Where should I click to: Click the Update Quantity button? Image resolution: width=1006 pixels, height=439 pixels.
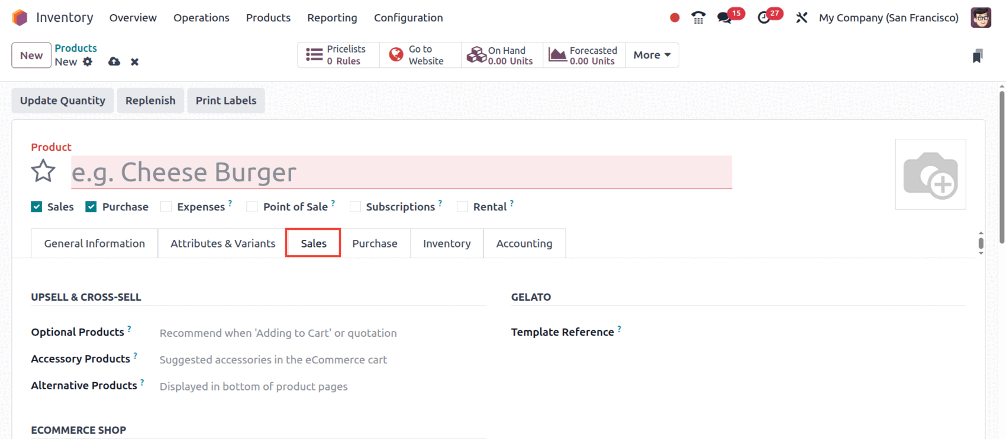(63, 100)
